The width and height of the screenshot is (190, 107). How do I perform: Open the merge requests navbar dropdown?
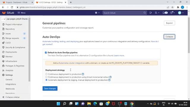tap(157, 13)
